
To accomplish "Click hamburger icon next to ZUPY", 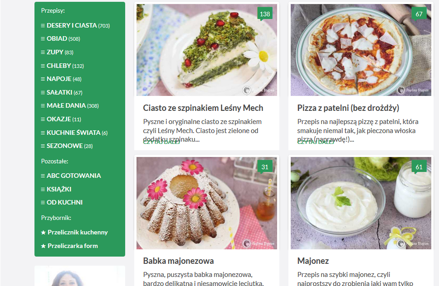I will [43, 52].
